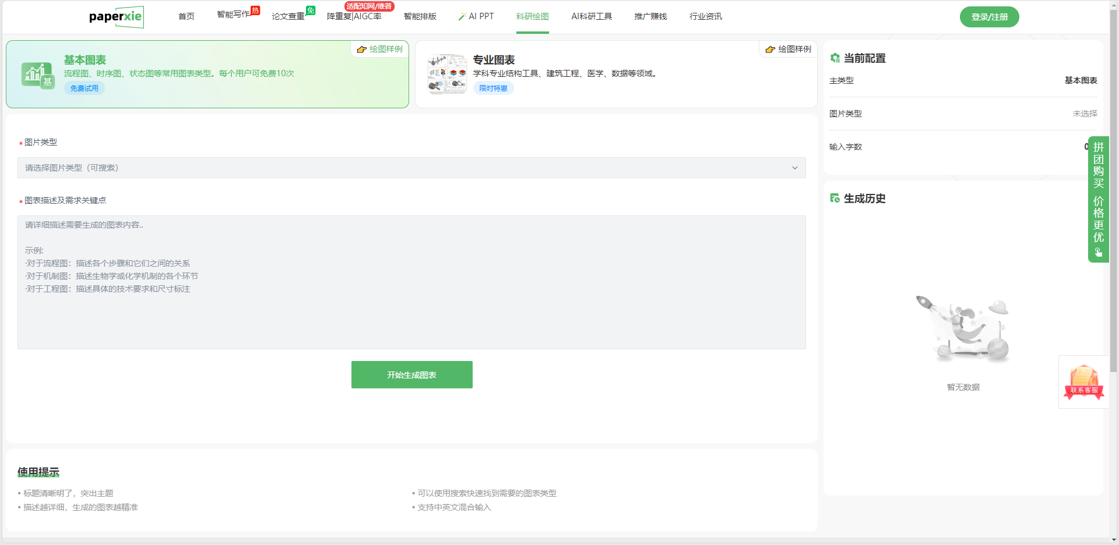The image size is (1119, 545).
Task: Click the 联系客服 customer service icon
Action: (1083, 382)
